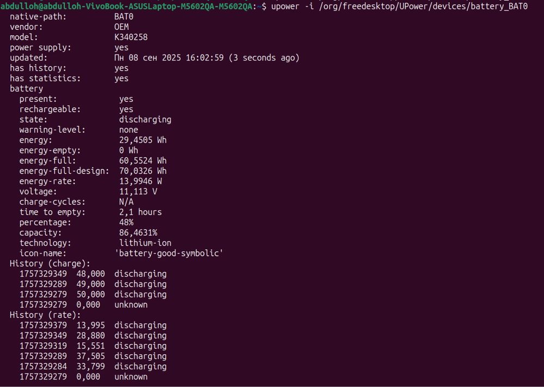Screen dimensions: 544x387
Task: Click the energy-rate value 13,9946 W
Action: (140, 181)
